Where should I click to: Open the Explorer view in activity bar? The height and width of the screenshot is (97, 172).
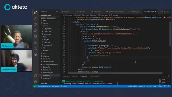(36, 12)
